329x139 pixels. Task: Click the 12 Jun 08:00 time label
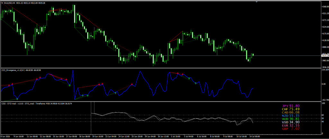45,136
